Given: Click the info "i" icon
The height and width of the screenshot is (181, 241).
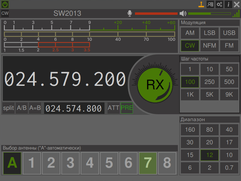Looking at the screenshot, I should click(228, 4).
